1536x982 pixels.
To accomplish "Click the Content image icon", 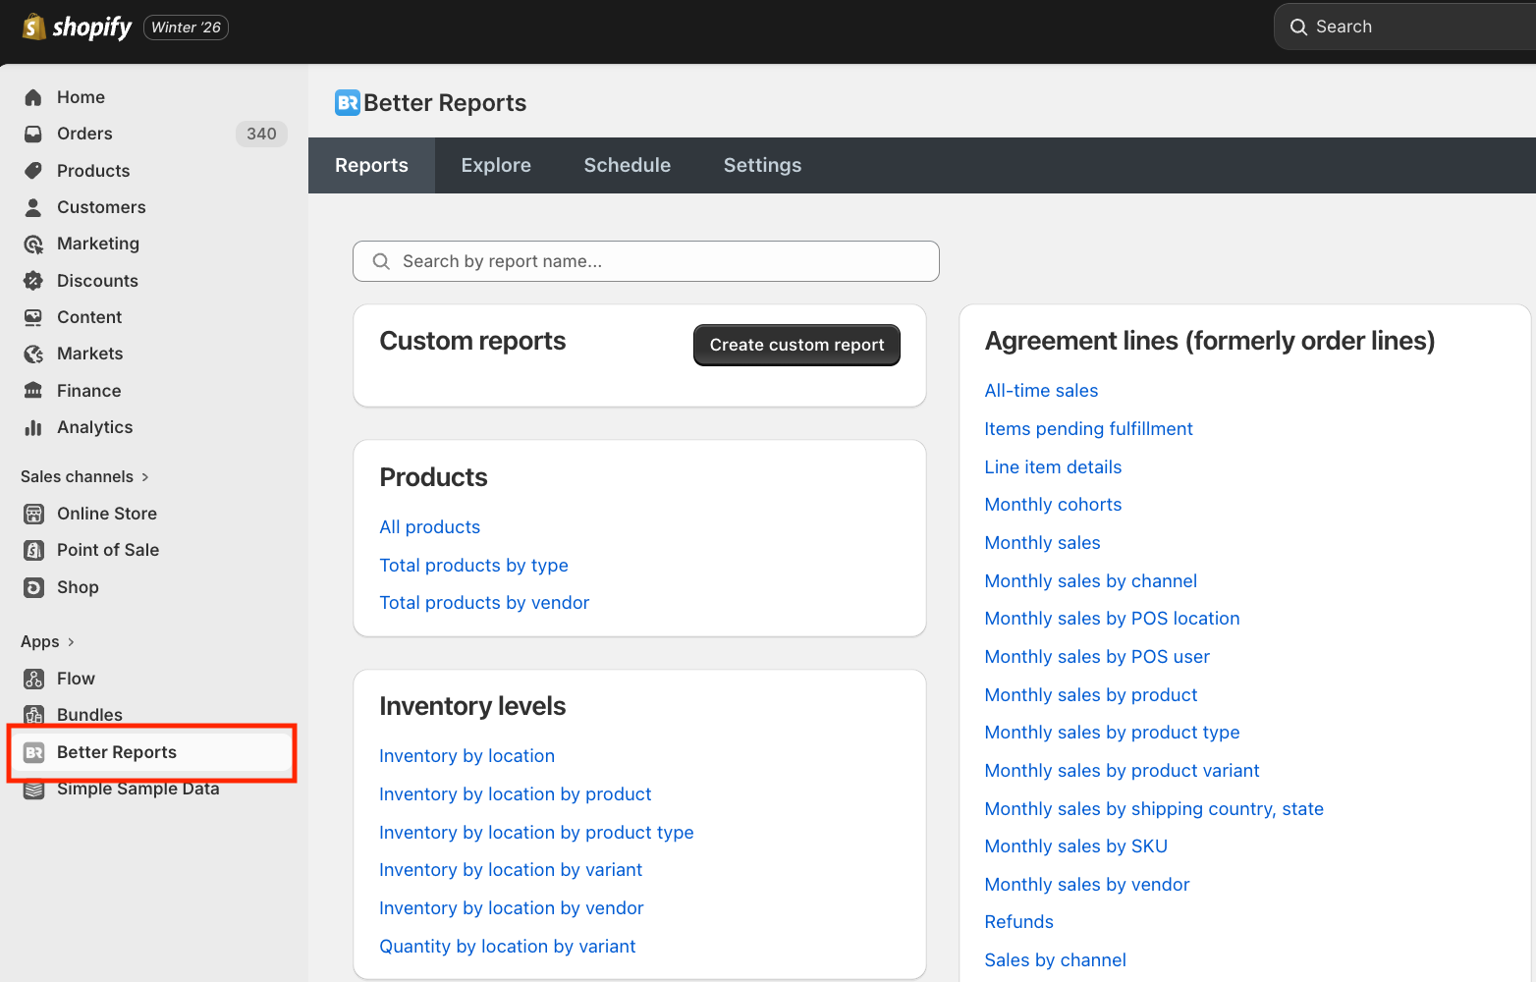I will pyautogui.click(x=33, y=317).
